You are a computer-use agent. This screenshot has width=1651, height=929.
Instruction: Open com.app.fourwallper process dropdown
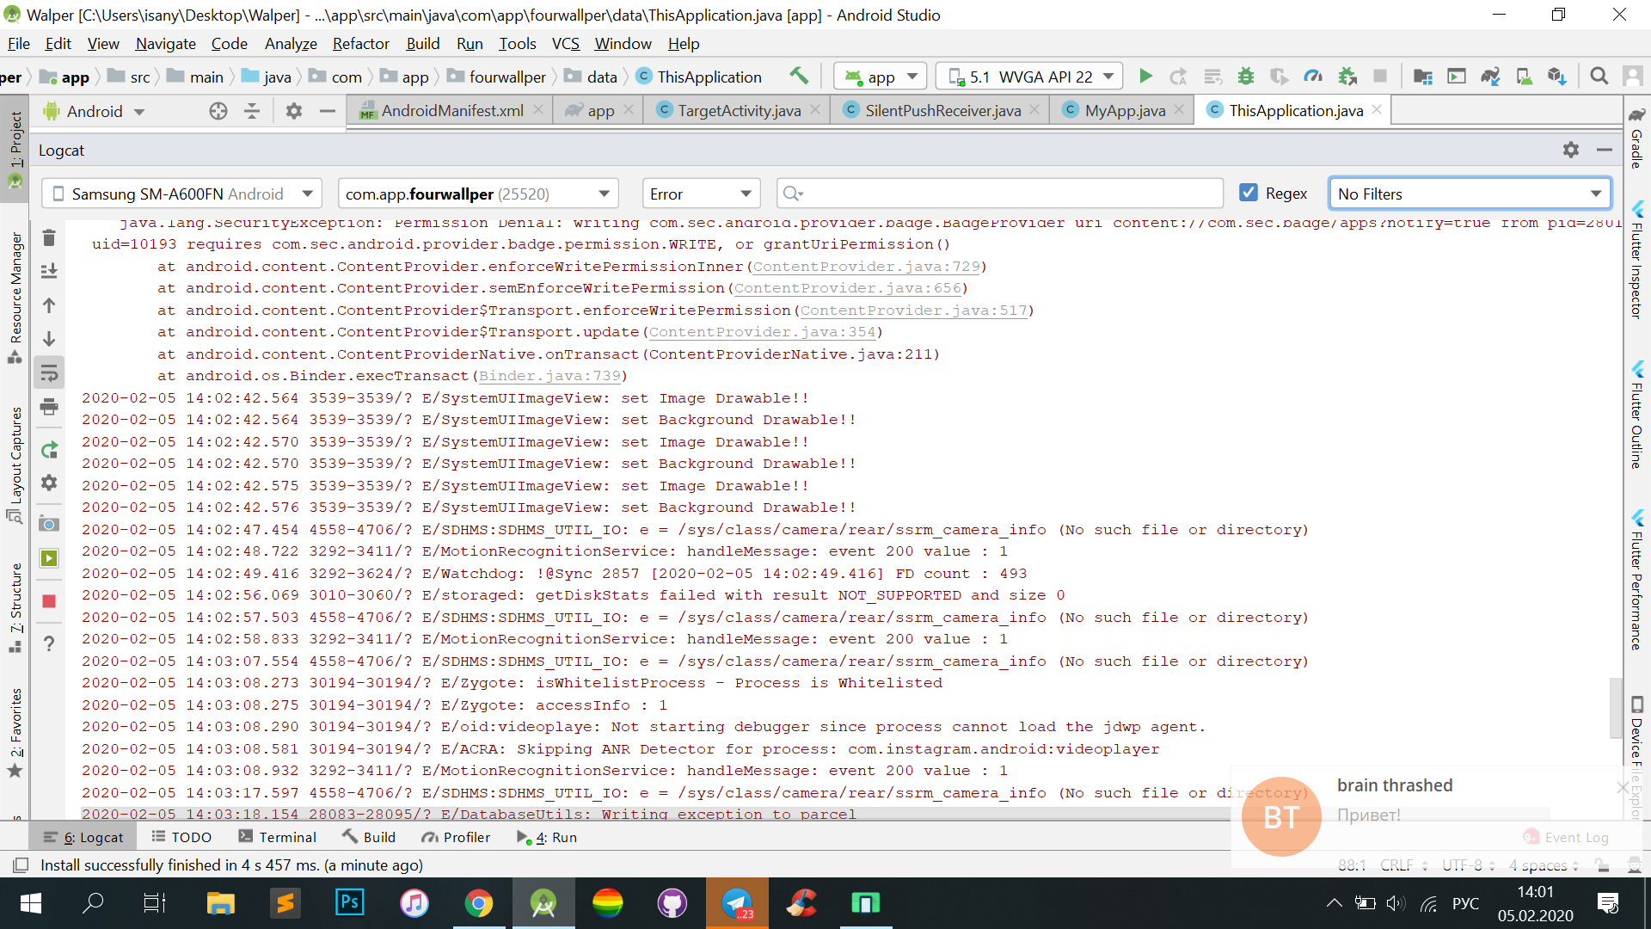click(x=477, y=194)
